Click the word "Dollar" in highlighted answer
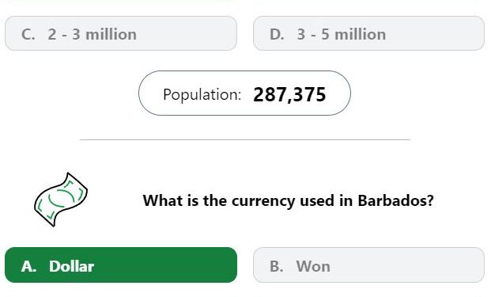Screen dimensions: 491x297 click(x=71, y=266)
